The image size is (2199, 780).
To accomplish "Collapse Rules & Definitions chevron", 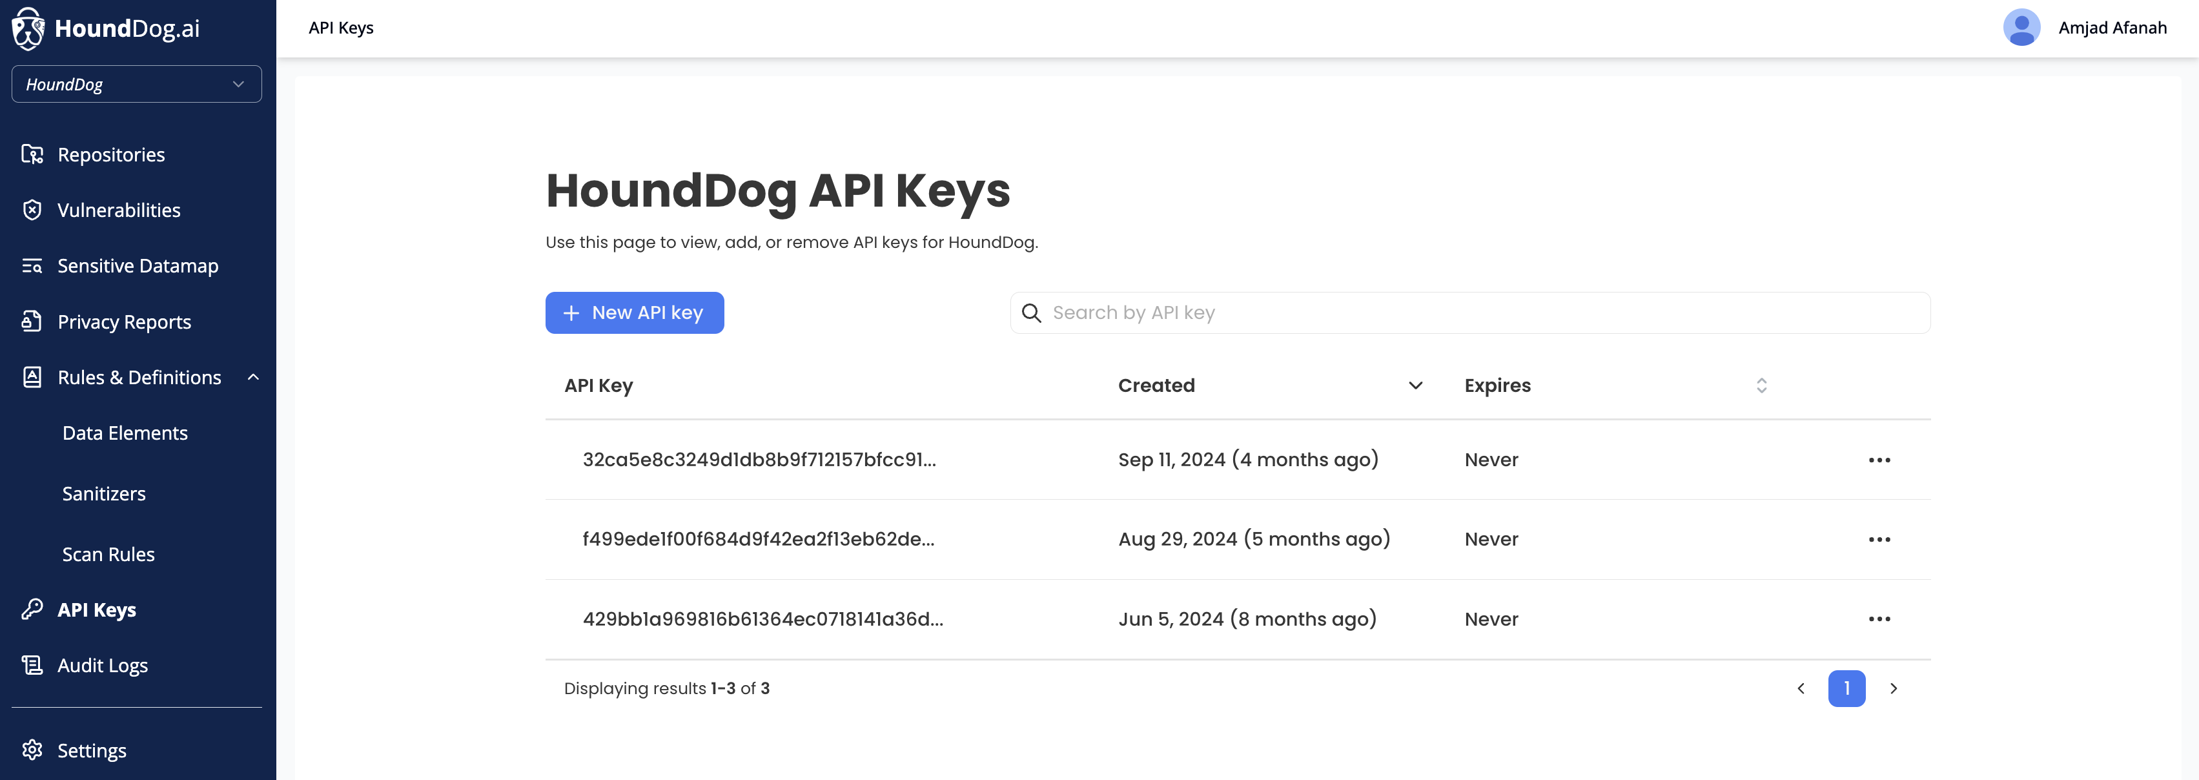I will [x=254, y=377].
